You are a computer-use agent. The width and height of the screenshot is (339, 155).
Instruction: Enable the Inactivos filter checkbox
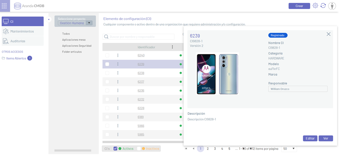point(139,149)
